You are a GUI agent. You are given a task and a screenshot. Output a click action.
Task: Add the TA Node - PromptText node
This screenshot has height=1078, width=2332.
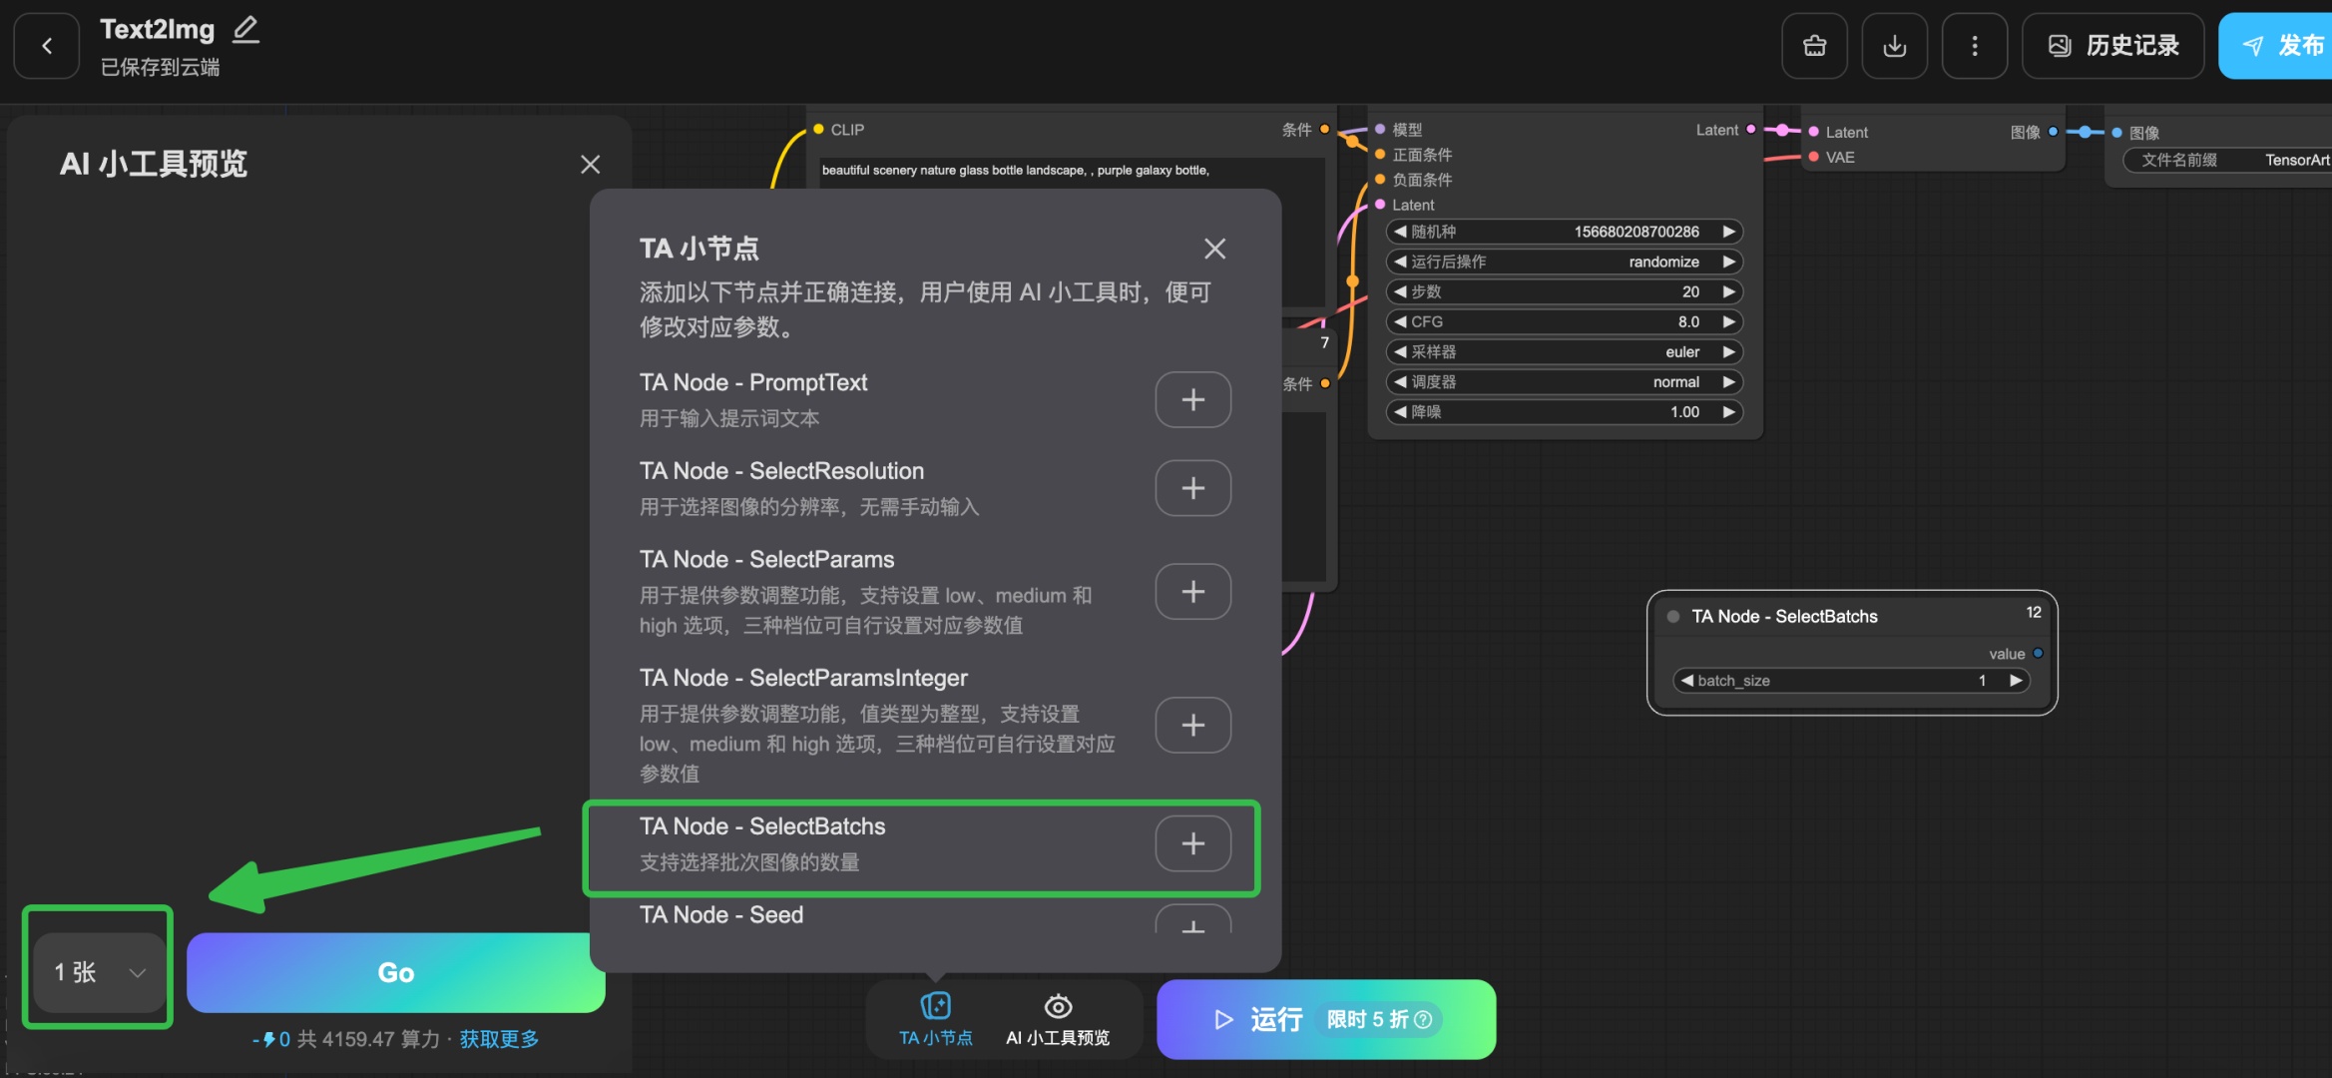tap(1192, 399)
